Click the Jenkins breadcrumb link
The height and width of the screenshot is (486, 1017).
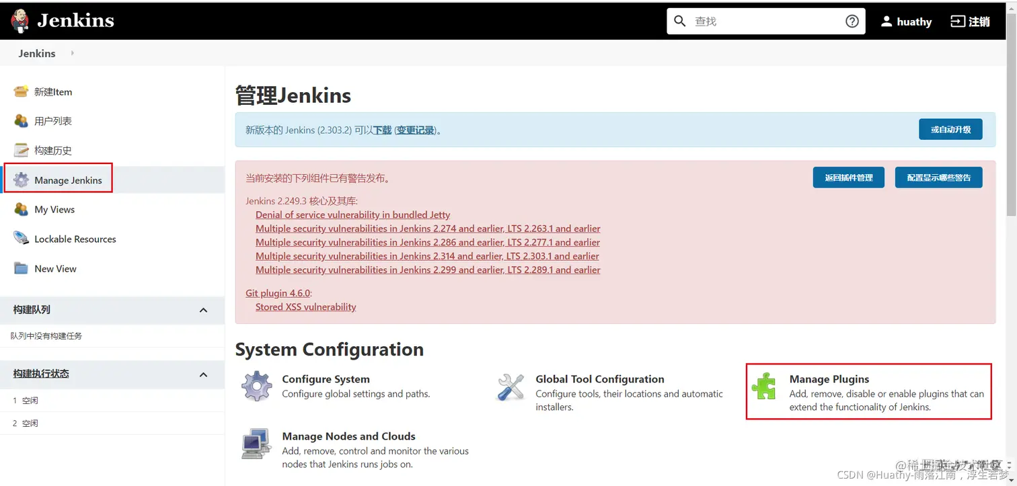coord(37,53)
